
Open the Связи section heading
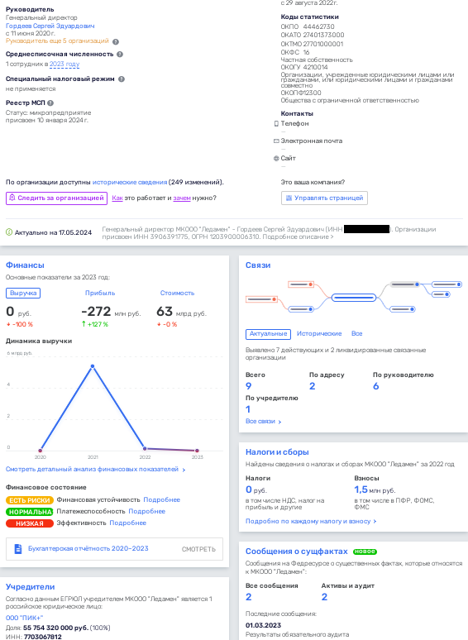click(258, 265)
